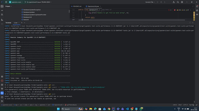Open the Maven tool window
The height and width of the screenshot is (111, 199).
pos(197,15)
